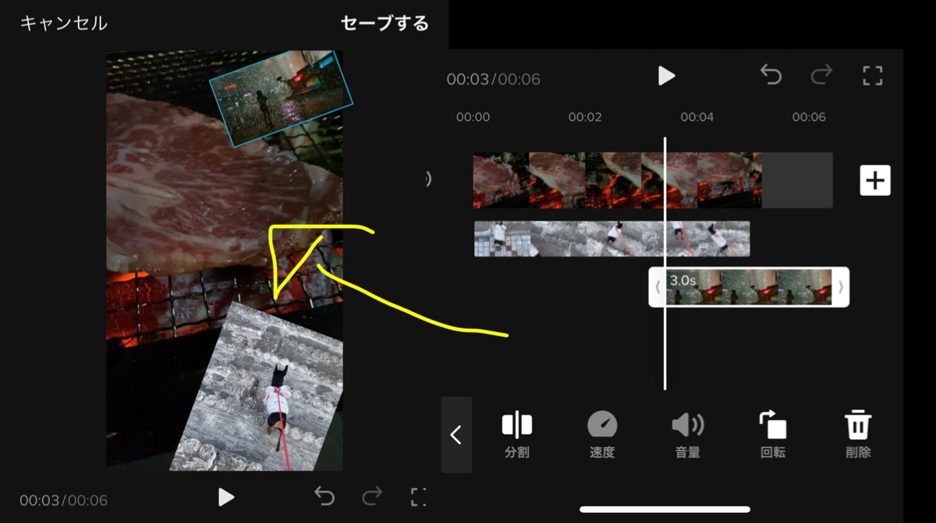Rotate the clip with the 回転 icon
This screenshot has height=523, width=936.
point(772,433)
